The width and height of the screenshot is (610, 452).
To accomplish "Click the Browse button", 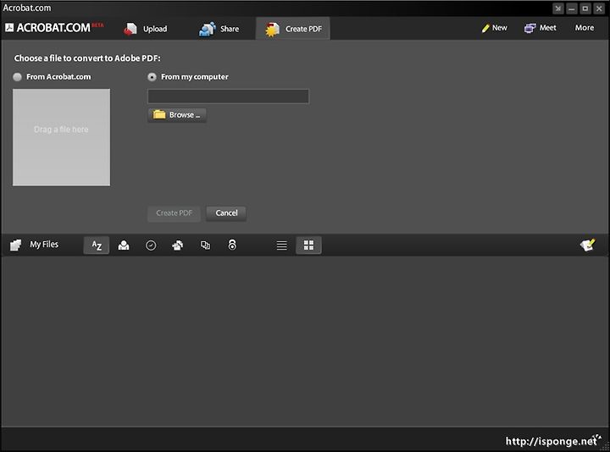I will 177,115.
